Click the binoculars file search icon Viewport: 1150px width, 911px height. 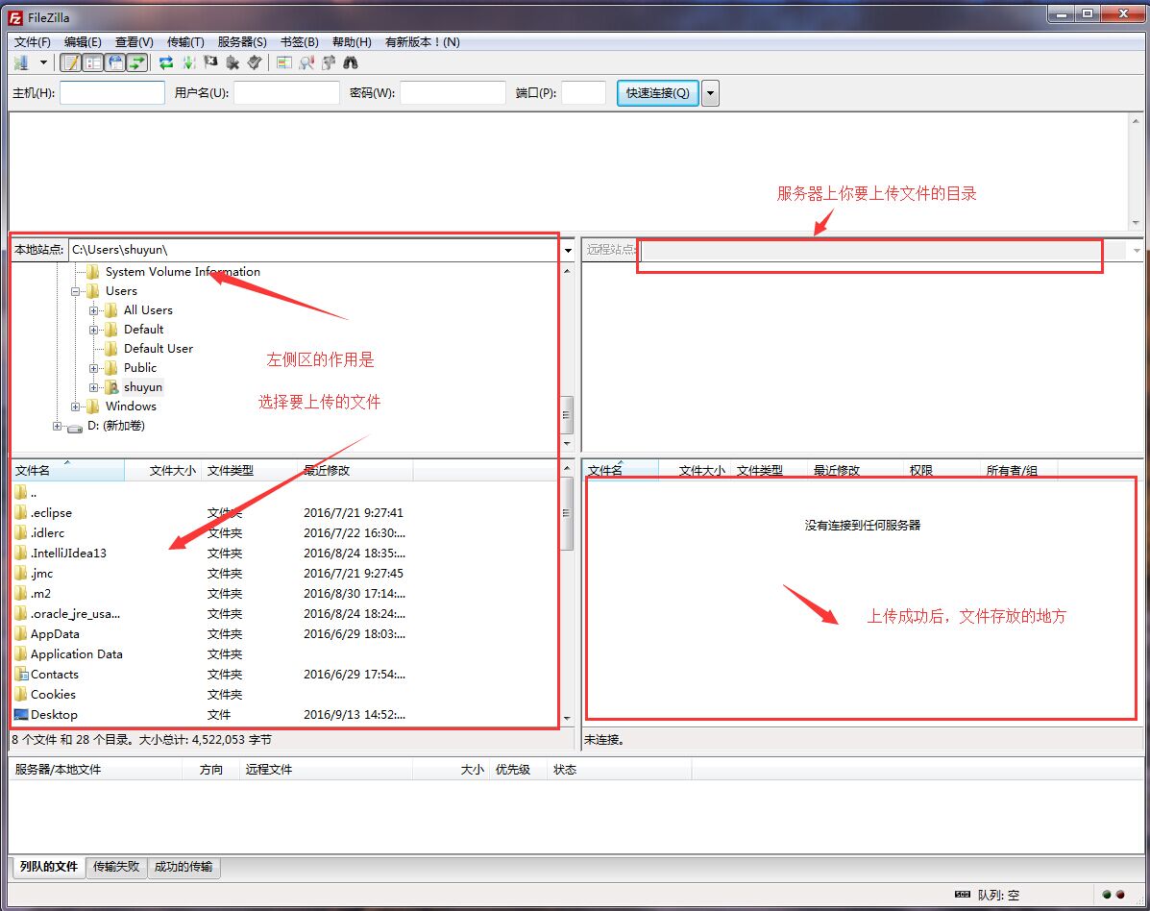coord(351,63)
